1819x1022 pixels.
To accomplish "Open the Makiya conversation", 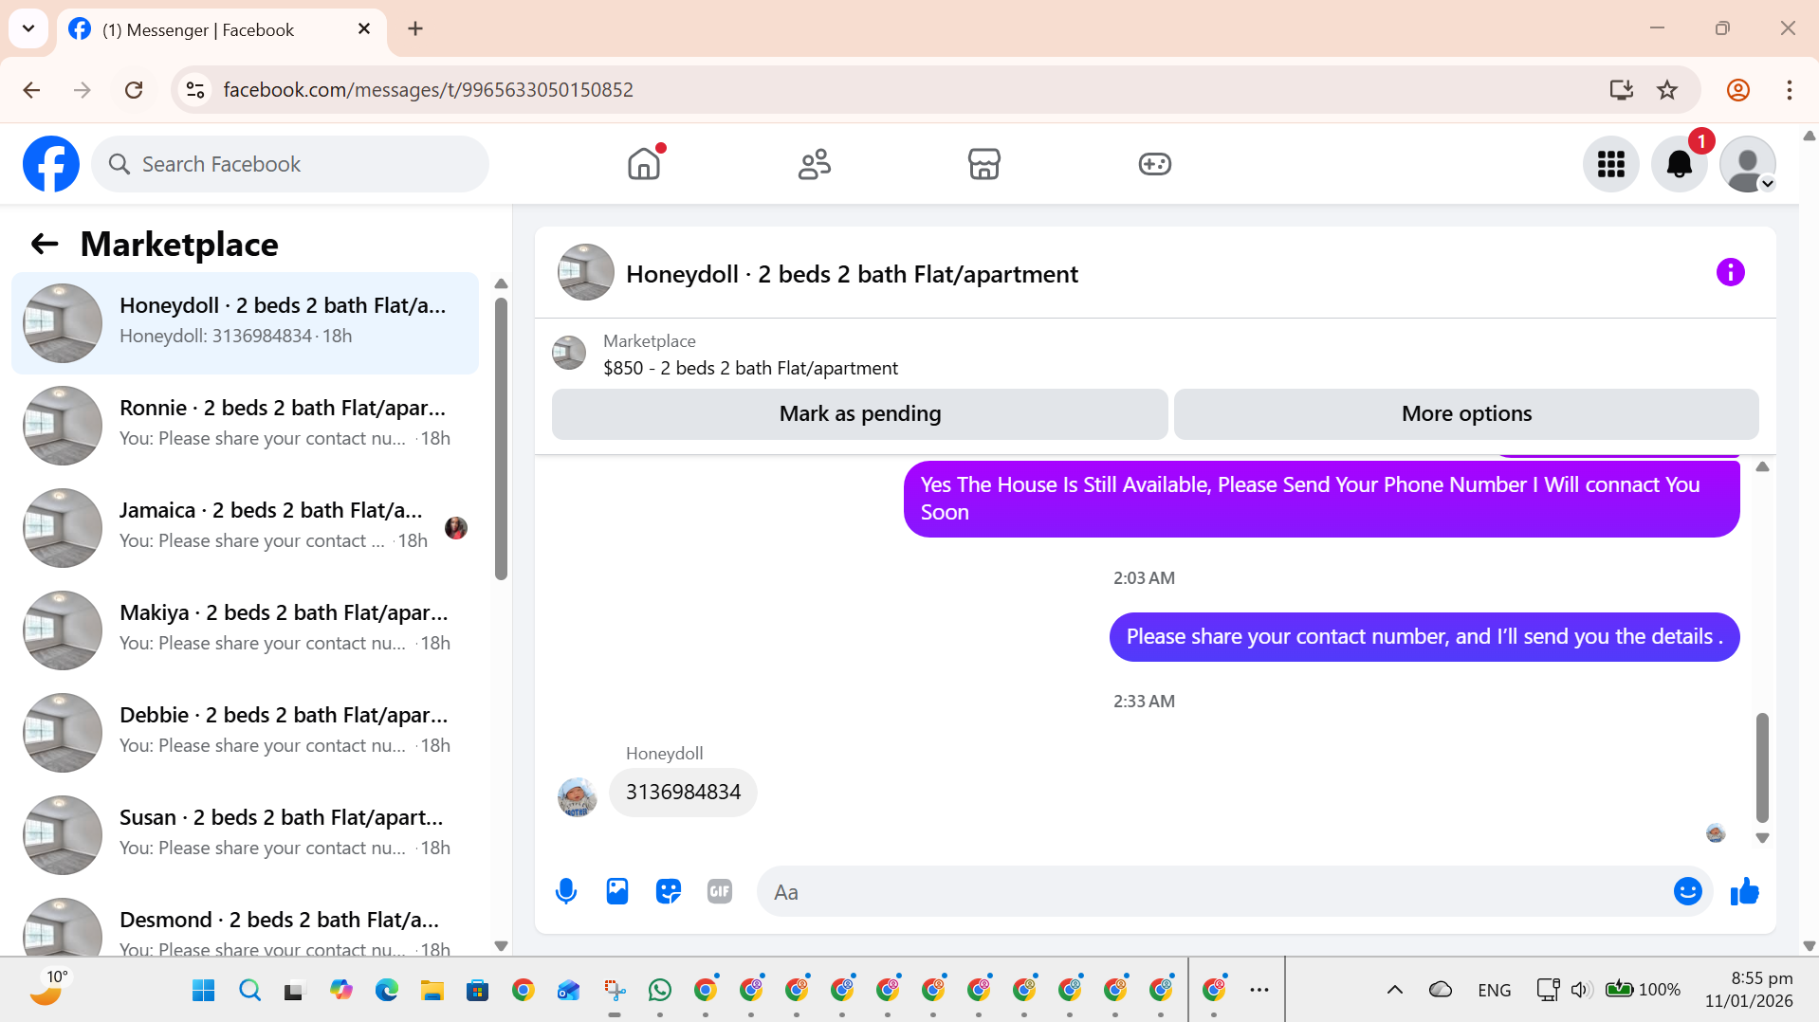I will click(x=245, y=630).
